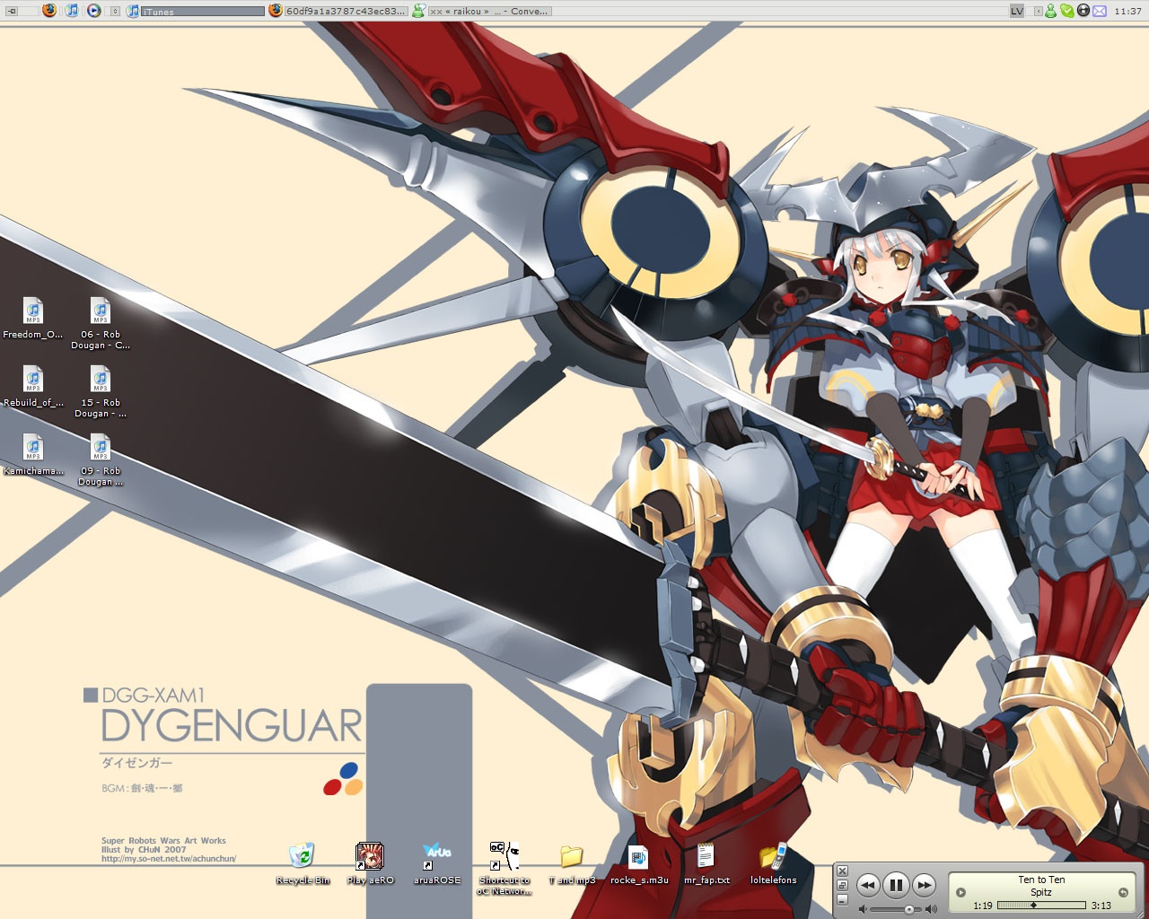Click the 11:37 system clock
Screen dimensions: 1149x919
coord(1127,12)
